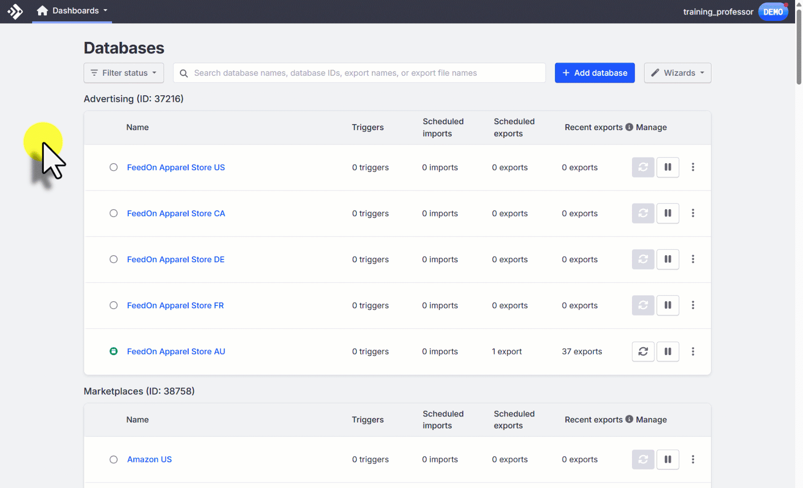Click 'Advertising (ID: 37216)' group heading
This screenshot has height=488, width=803.
133,99
